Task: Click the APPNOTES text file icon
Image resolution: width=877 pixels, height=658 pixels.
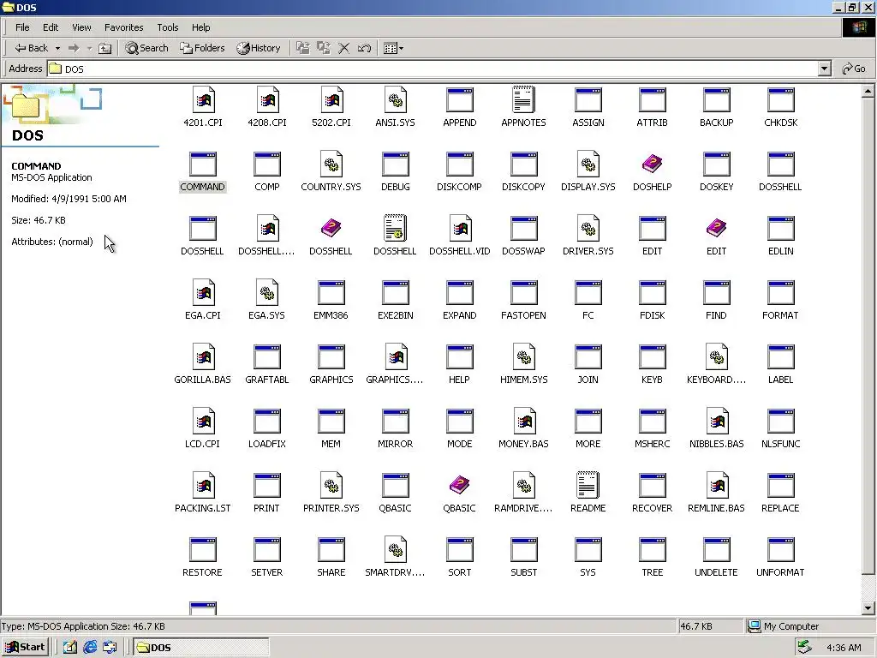Action: (523, 100)
